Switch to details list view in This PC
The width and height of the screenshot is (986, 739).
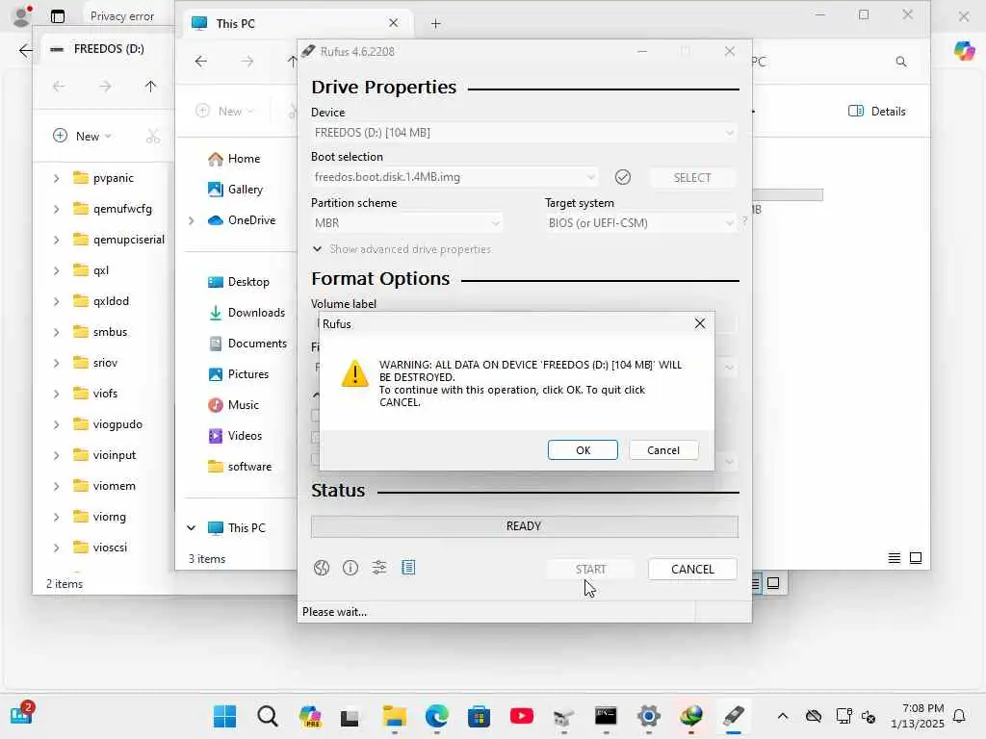click(895, 558)
